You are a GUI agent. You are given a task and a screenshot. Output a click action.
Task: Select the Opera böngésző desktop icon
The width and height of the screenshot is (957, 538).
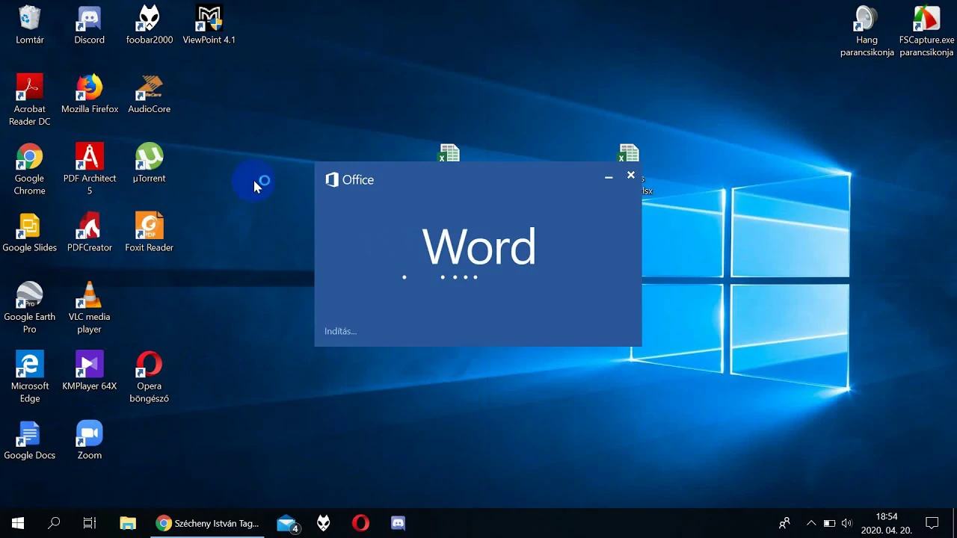tap(149, 377)
